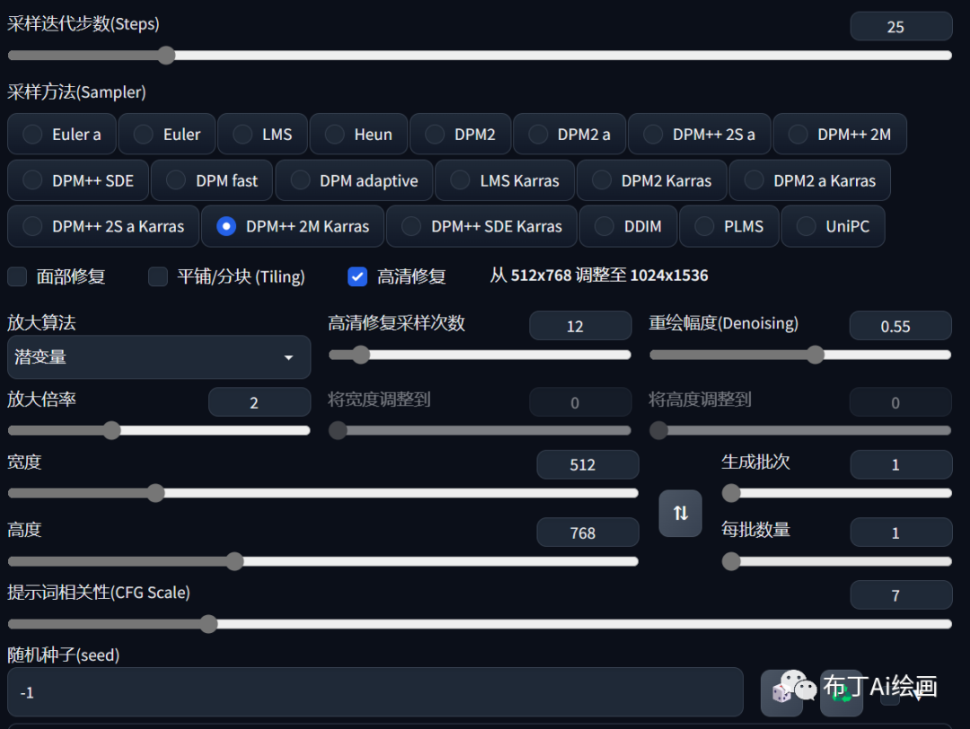970x729 pixels.
Task: Select the DPM adaptive sampler
Action: pyautogui.click(x=354, y=180)
